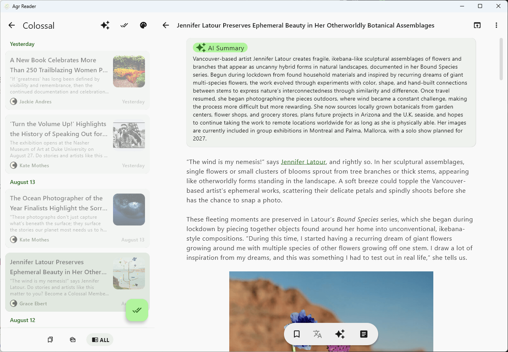Maximize the Agr Reader window

[x=480, y=6]
